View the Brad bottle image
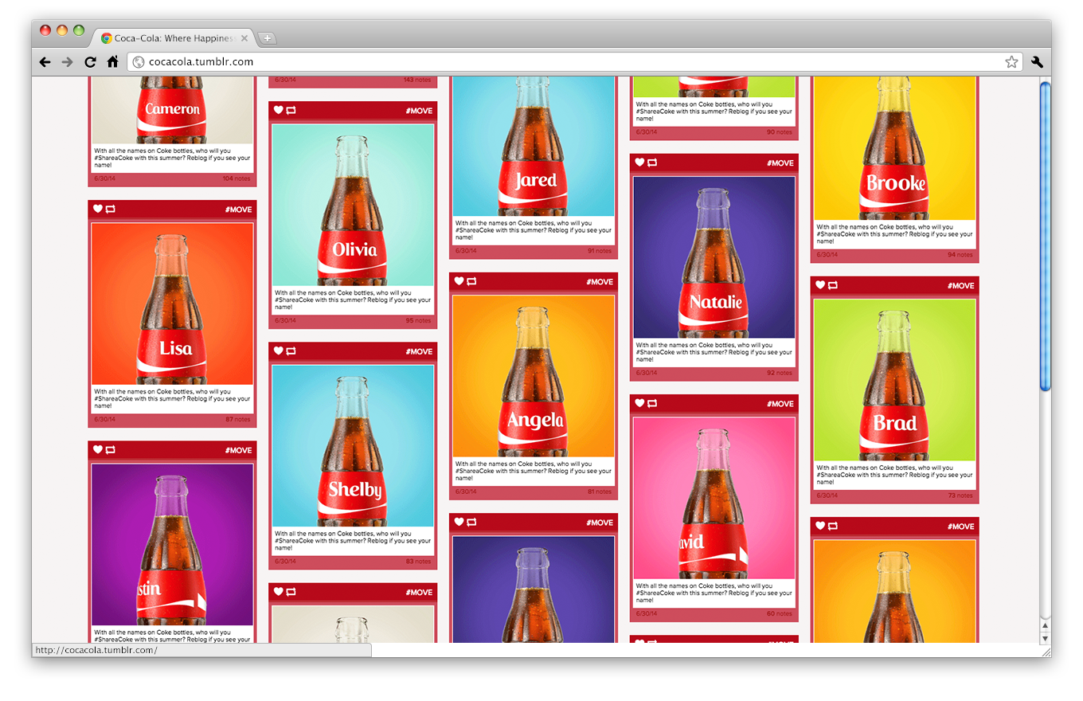 tap(895, 380)
